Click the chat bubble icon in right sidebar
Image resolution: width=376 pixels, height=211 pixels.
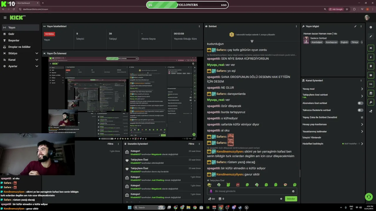[371, 75]
